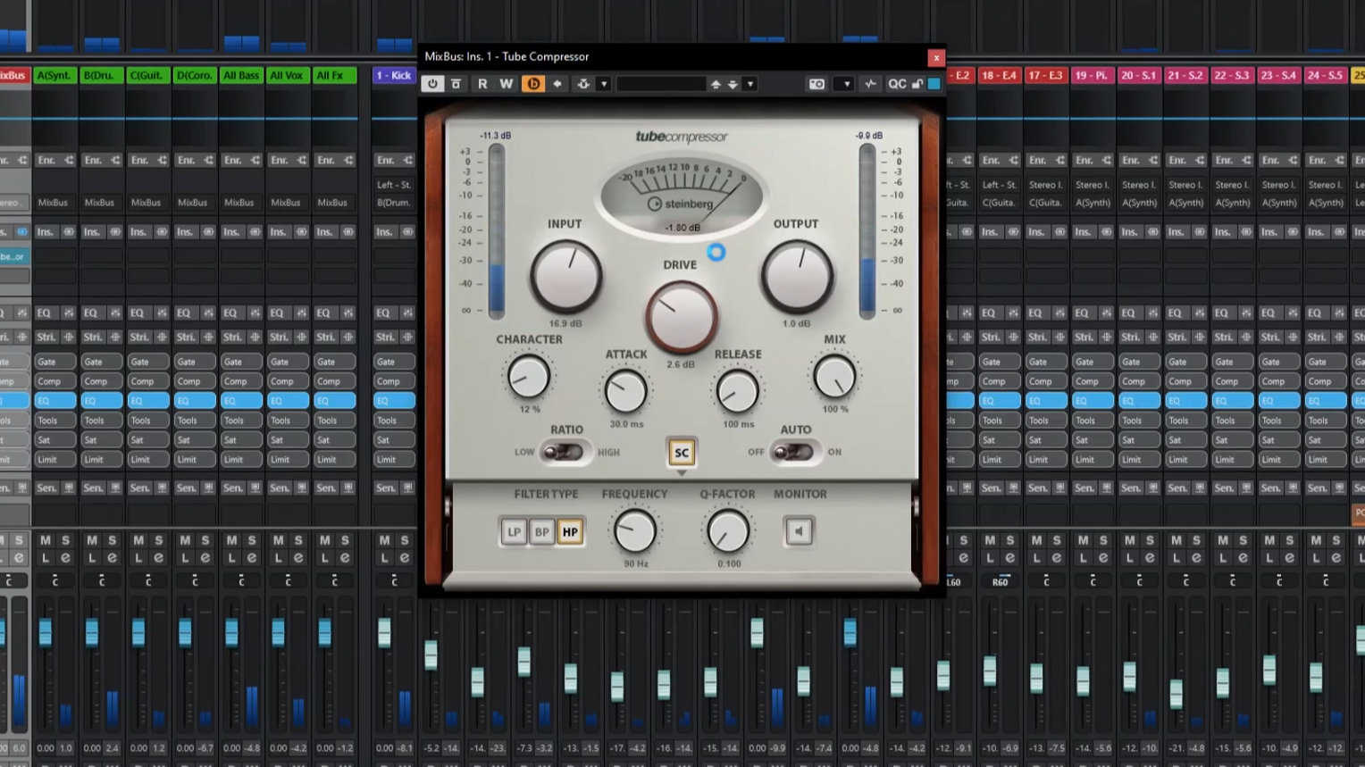
Task: Select the All Fx channel header
Action: tap(334, 76)
